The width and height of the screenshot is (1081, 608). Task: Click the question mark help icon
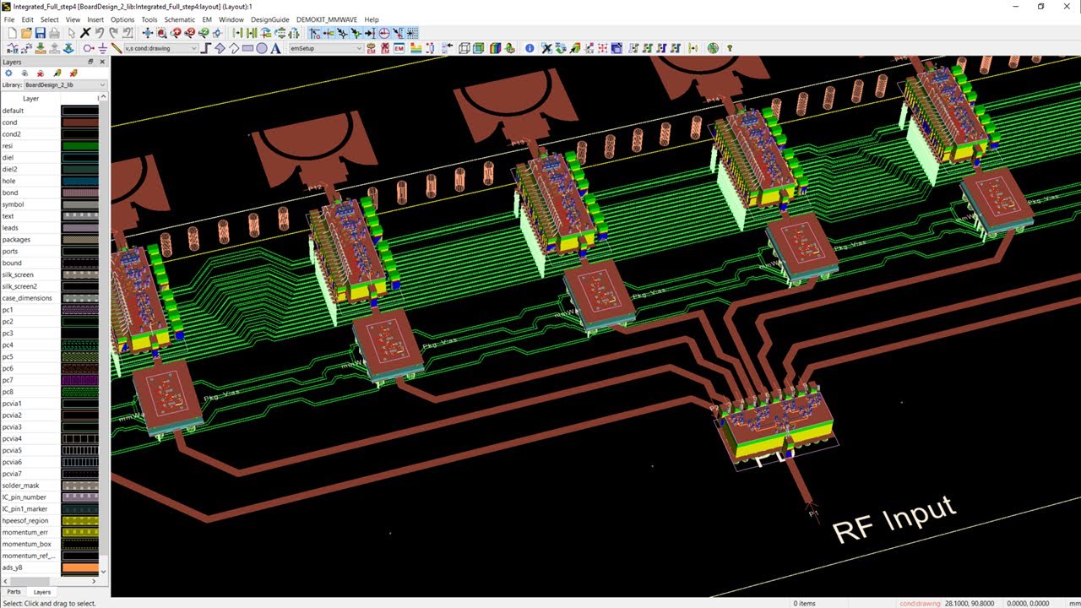pyautogui.click(x=730, y=48)
